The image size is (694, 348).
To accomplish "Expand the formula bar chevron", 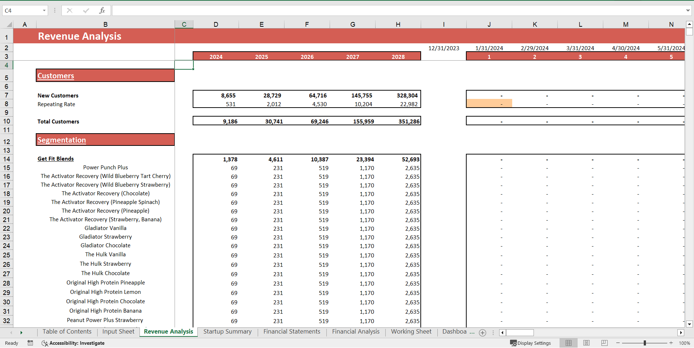I will 688,10.
